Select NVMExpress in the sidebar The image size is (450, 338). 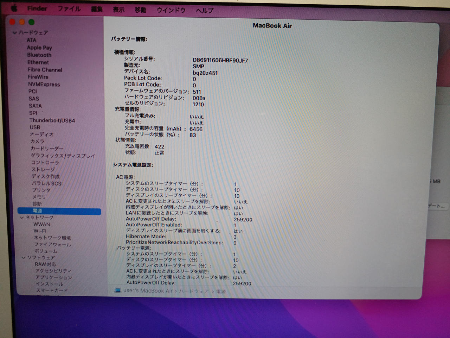pos(44,84)
